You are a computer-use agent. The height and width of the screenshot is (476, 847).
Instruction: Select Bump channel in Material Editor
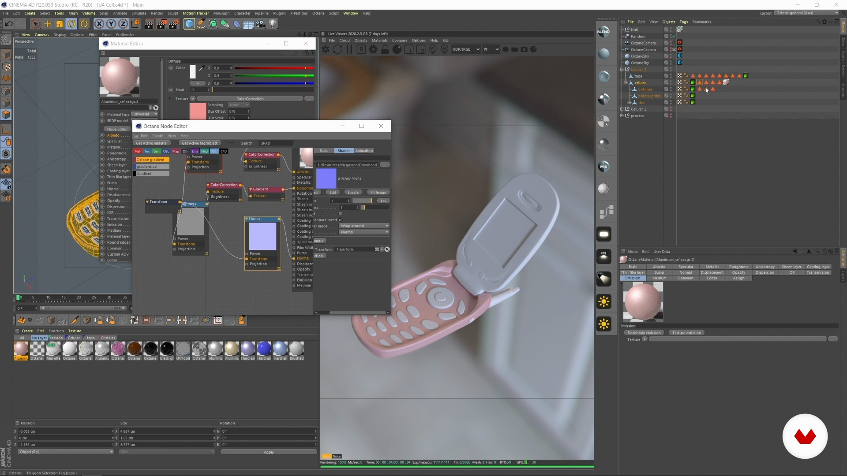pos(112,183)
